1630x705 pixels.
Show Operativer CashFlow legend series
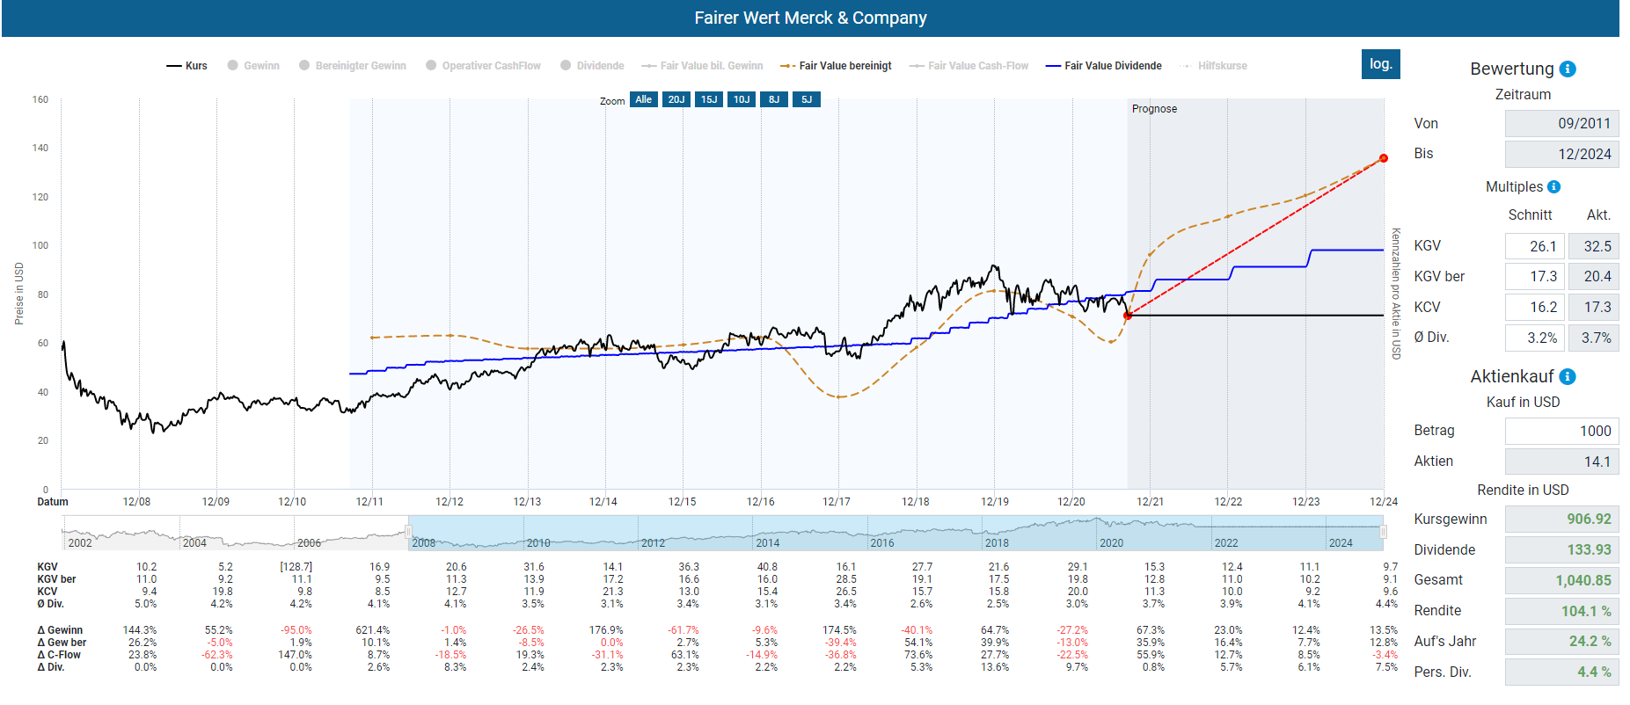coord(483,66)
